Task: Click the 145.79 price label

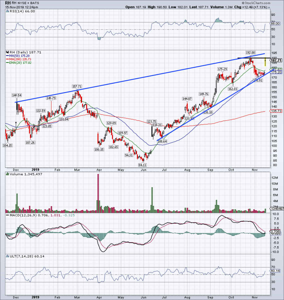Action: click(51, 98)
